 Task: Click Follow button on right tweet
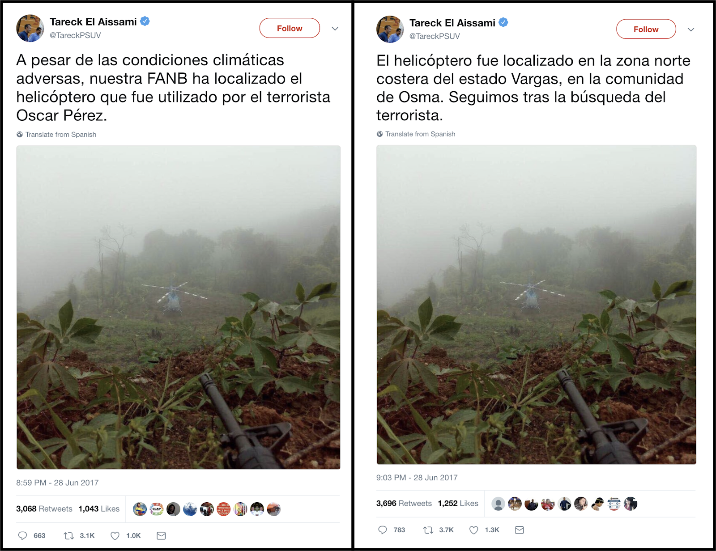(646, 29)
